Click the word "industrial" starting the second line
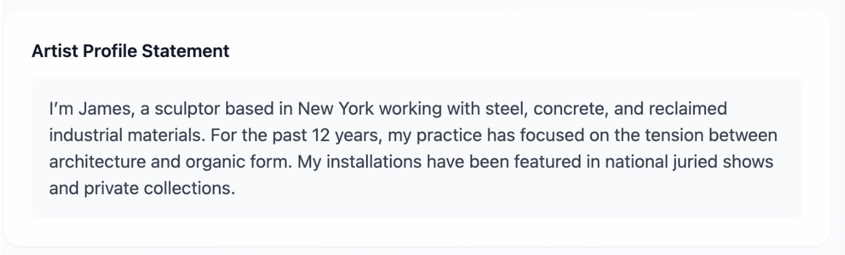Viewport: 845px width, 255px height. click(78, 135)
